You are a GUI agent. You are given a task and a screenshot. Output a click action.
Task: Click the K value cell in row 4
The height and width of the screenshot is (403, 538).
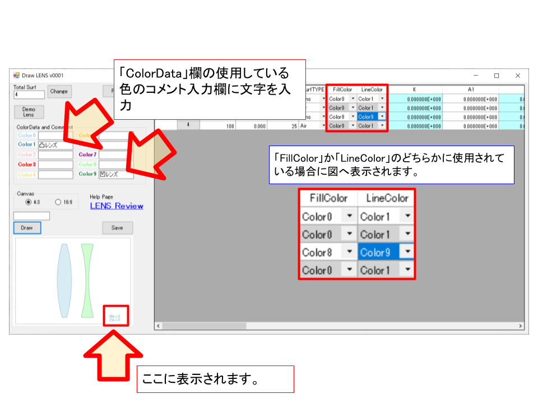(415, 126)
